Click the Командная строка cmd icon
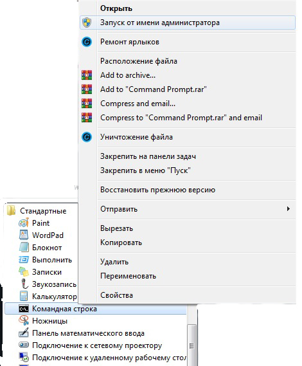The height and width of the screenshot is (366, 302). pos(24,309)
